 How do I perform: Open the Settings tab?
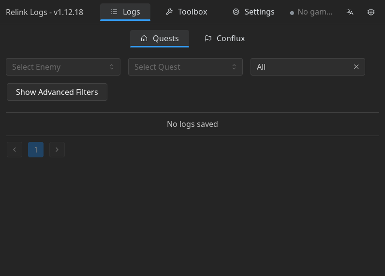pyautogui.click(x=253, y=12)
